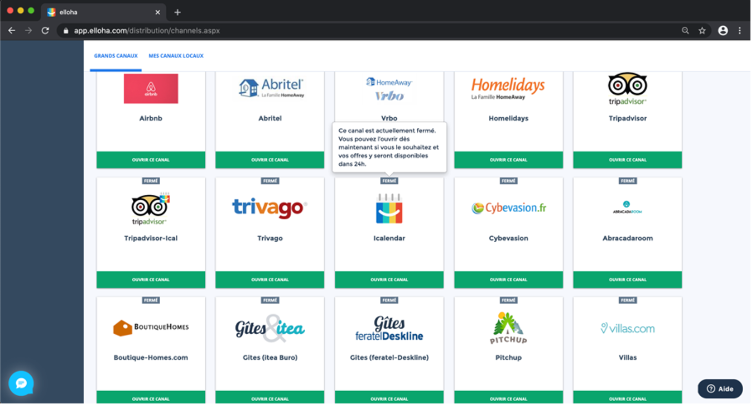Click the Abracadaroom logo
Screen dimensions: 751x404
(628, 208)
